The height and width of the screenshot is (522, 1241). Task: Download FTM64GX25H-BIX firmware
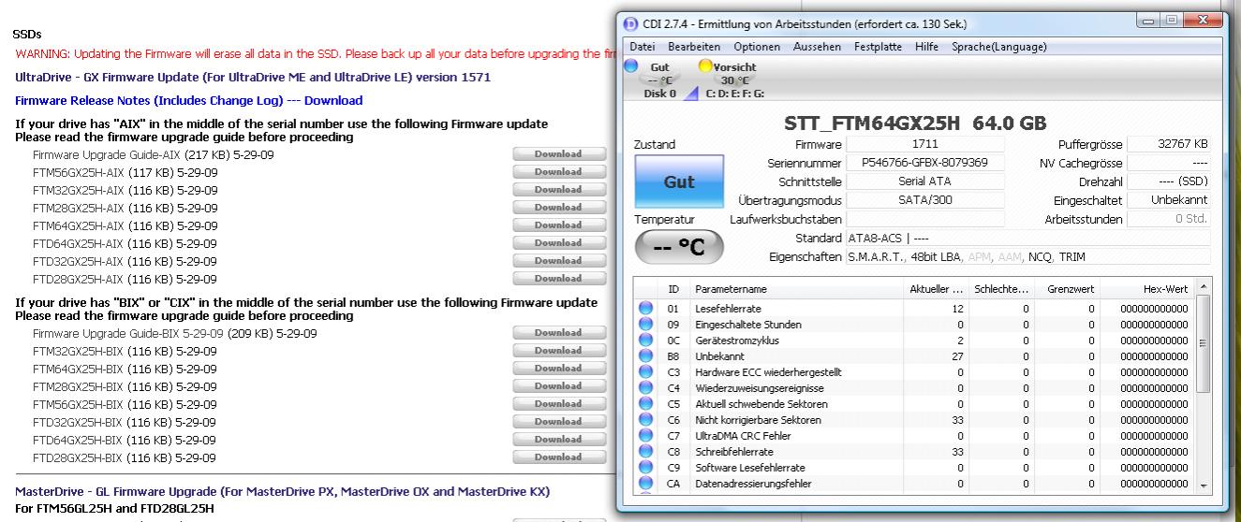(x=559, y=368)
